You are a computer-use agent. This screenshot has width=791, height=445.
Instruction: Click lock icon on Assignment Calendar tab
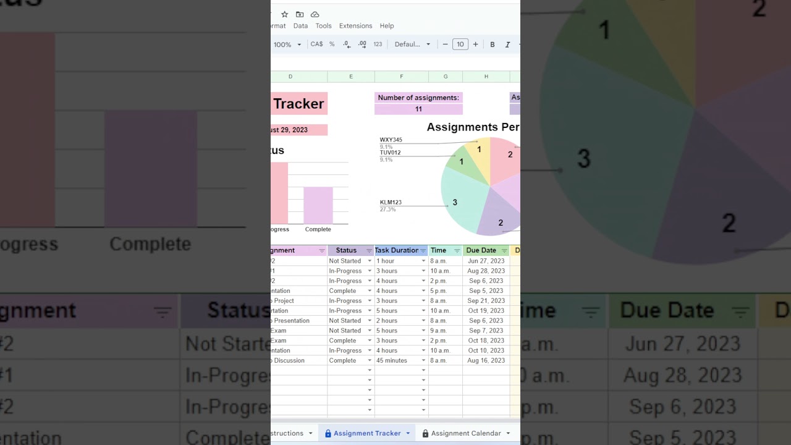click(x=425, y=434)
